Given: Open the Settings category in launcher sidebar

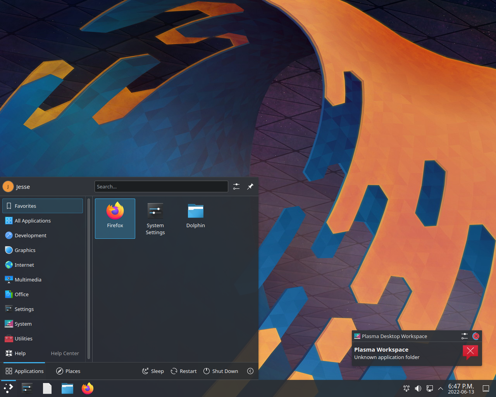Looking at the screenshot, I should 43,309.
